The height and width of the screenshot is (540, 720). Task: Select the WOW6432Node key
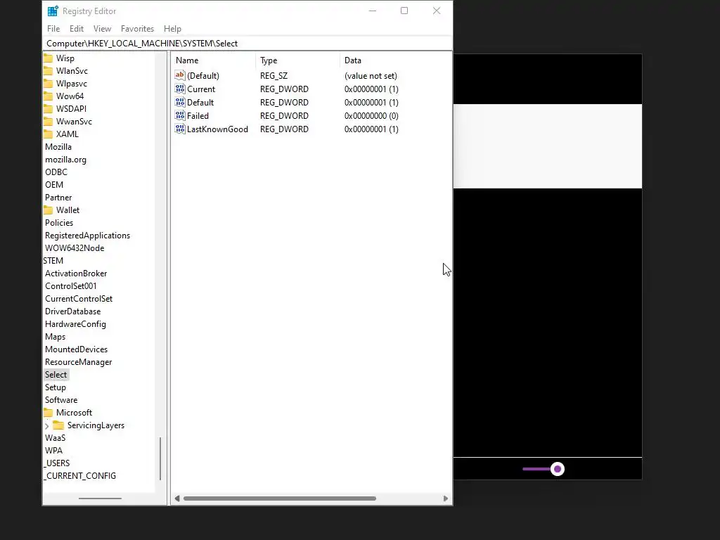tap(75, 248)
